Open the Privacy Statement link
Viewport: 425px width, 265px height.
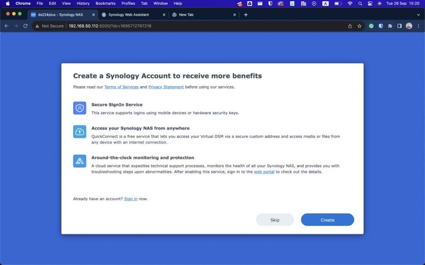(x=166, y=87)
